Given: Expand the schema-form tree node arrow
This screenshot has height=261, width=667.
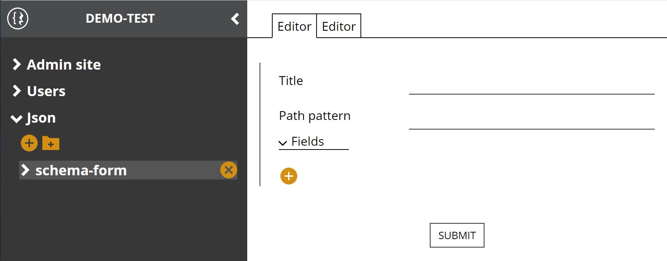Looking at the screenshot, I should (25, 170).
